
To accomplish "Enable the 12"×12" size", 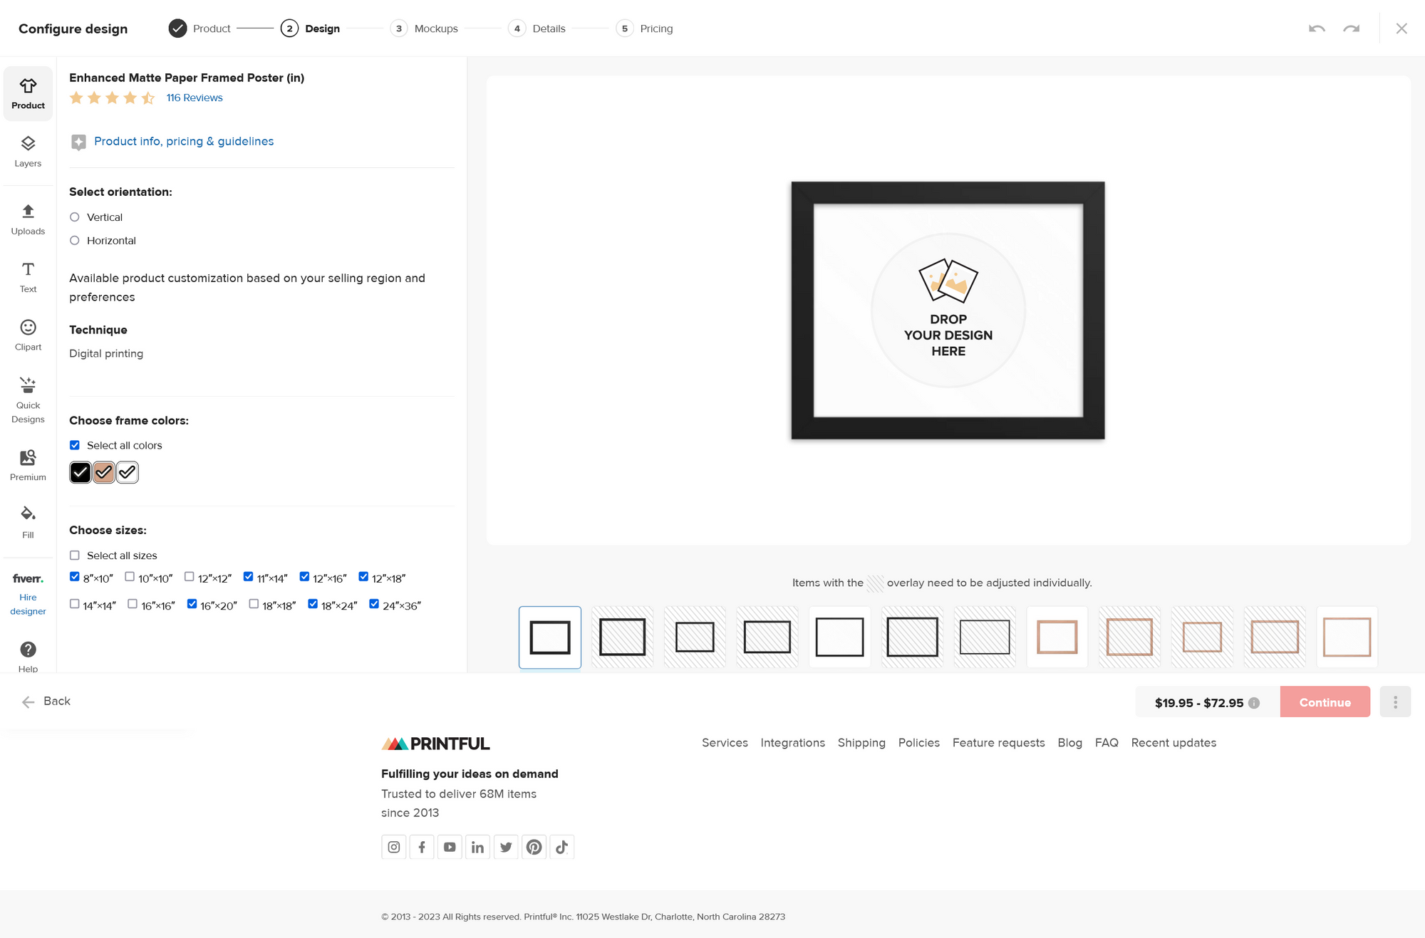I will tap(189, 575).
